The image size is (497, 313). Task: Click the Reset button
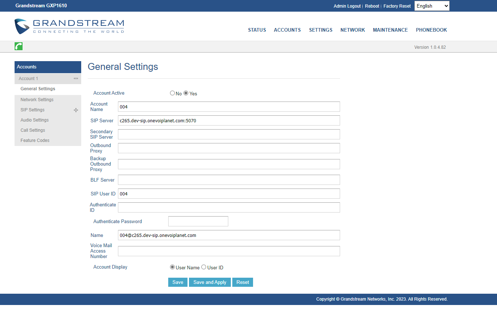pyautogui.click(x=243, y=282)
